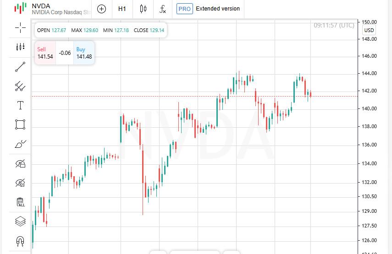Open the H1 timeframe selector

122,9
